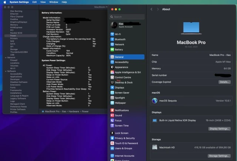
Task: Click the Network globe icon in sidebar
Action: (112, 44)
